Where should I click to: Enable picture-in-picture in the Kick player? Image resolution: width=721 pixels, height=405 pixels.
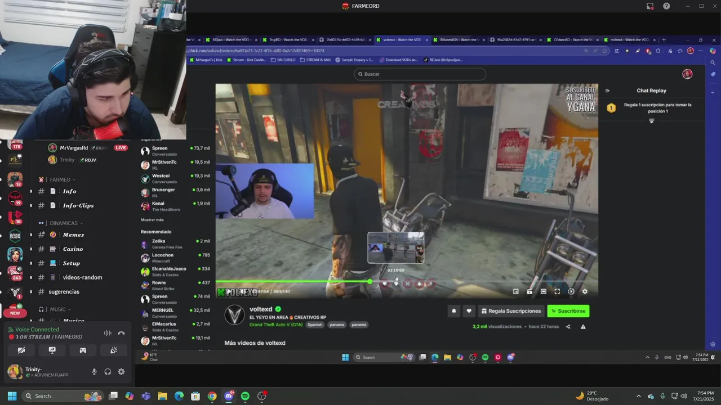(516, 291)
